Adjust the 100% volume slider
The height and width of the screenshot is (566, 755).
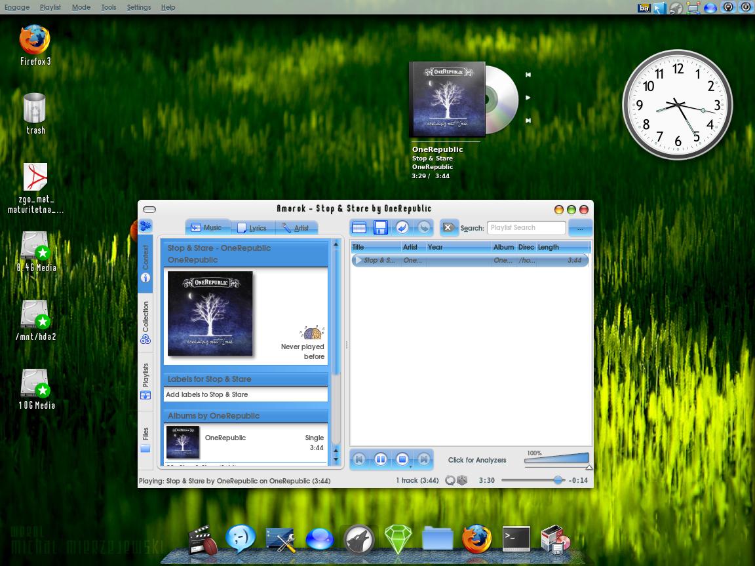pos(556,459)
